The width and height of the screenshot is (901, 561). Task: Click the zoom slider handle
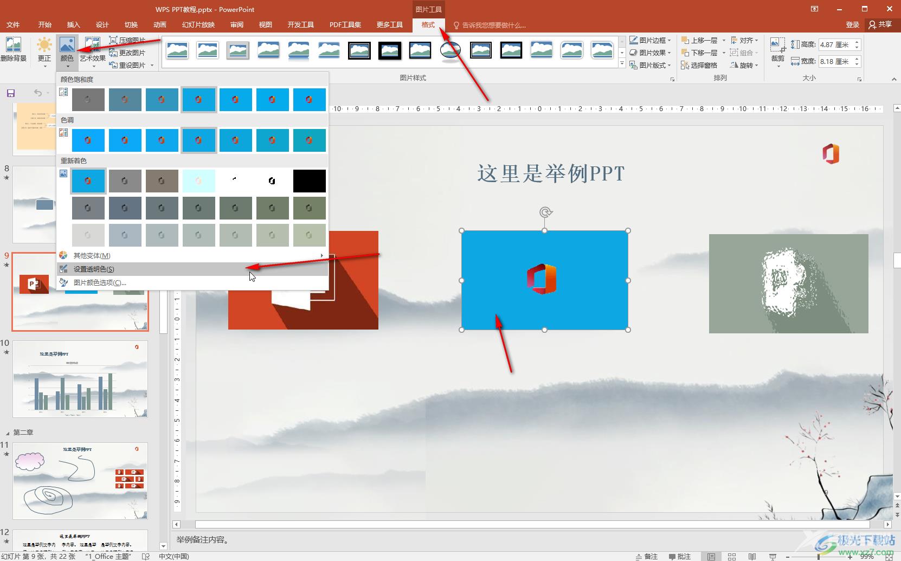click(x=819, y=557)
